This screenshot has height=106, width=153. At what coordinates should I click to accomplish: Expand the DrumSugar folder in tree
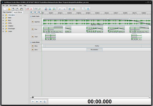click(x=3, y=29)
